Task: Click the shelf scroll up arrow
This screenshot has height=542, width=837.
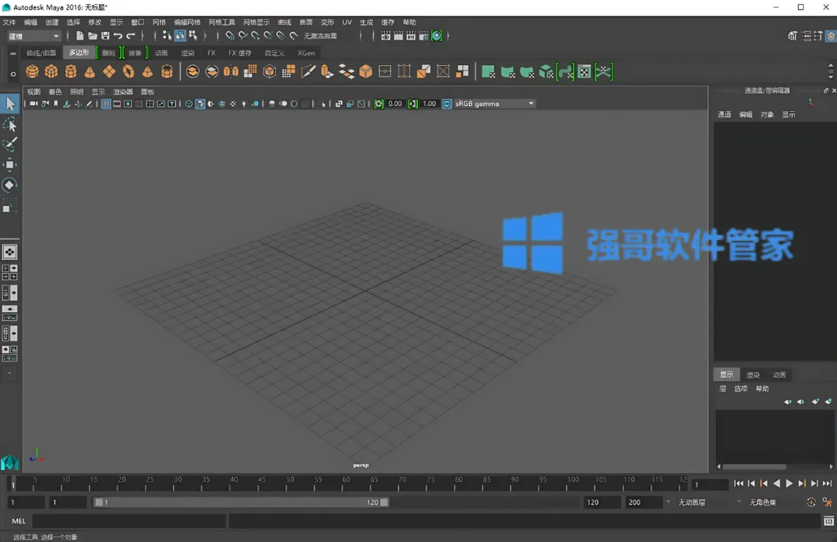Action: point(831,65)
